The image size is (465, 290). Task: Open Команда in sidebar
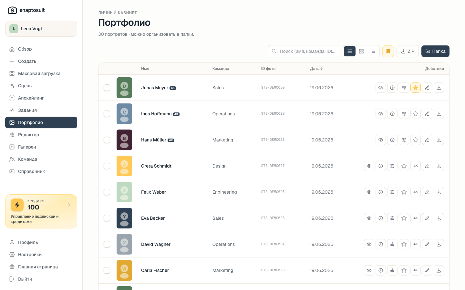tap(41, 159)
